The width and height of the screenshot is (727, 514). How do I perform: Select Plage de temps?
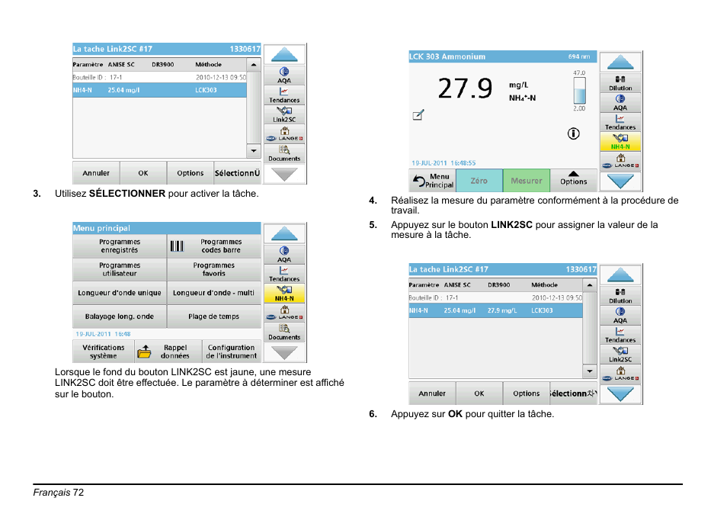213,316
